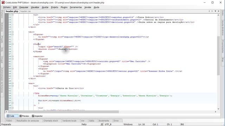Viewport: 225px width, 126px height.
Task: Collapse the figure fold on line 43
Action: coord(13,69)
